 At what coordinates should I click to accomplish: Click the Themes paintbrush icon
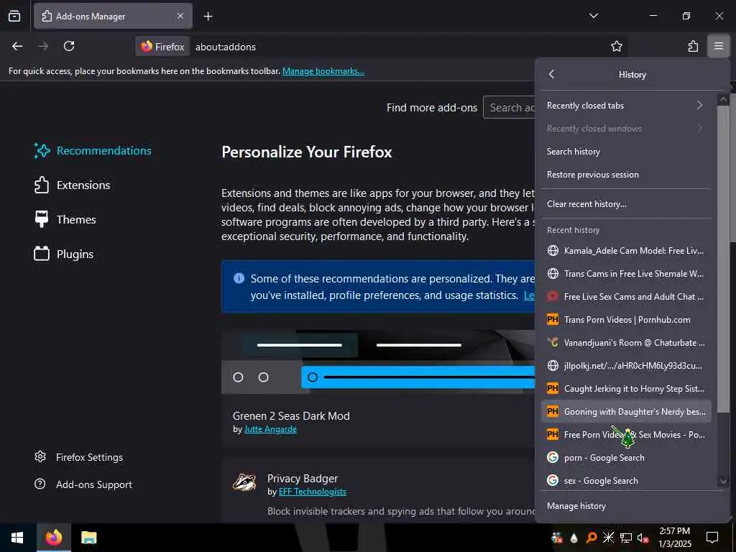42,219
